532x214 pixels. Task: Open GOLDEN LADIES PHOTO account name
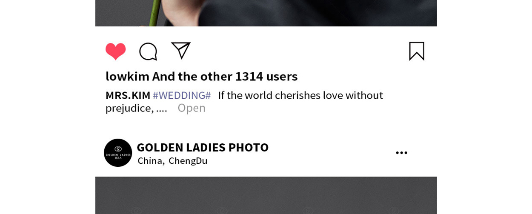pos(203,147)
